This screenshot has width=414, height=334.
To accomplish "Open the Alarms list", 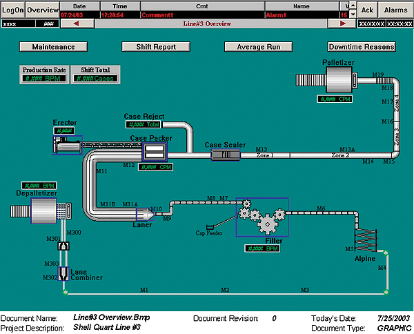I will pos(395,10).
